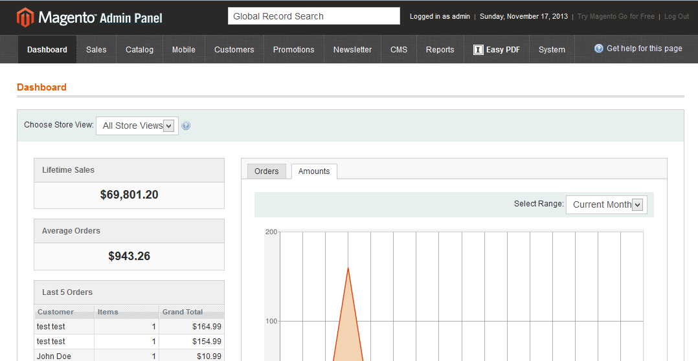Open the Mobile menu
Screen dimensions: 698x361
(x=184, y=50)
